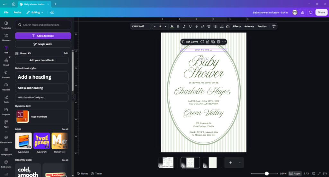Click See all next to Apps
329x177 pixels.
(x=65, y=129)
